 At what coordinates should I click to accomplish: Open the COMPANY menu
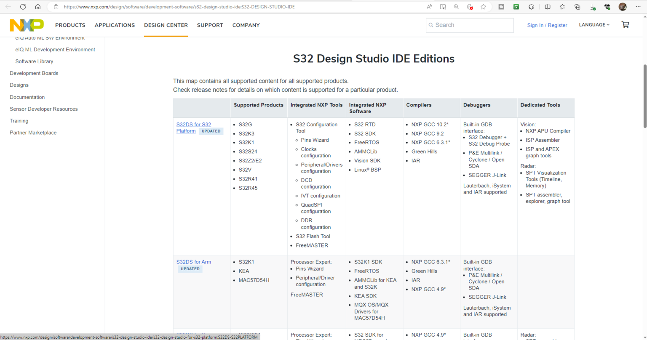coord(246,25)
